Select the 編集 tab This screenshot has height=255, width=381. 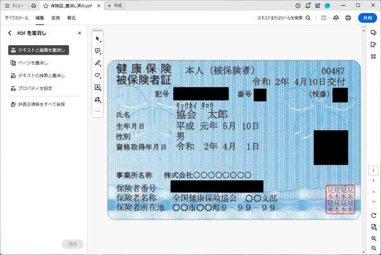point(39,18)
